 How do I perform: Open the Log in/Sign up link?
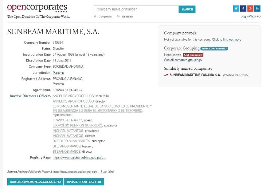point(250,16)
